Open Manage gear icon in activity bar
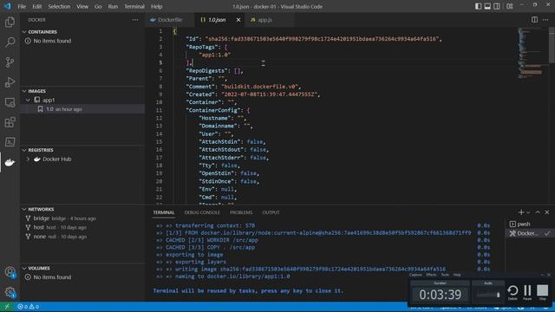The image size is (555, 312). pos(10,292)
